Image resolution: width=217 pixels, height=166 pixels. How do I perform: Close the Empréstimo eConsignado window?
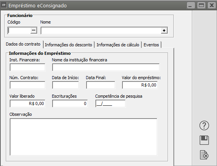click(x=212, y=5)
